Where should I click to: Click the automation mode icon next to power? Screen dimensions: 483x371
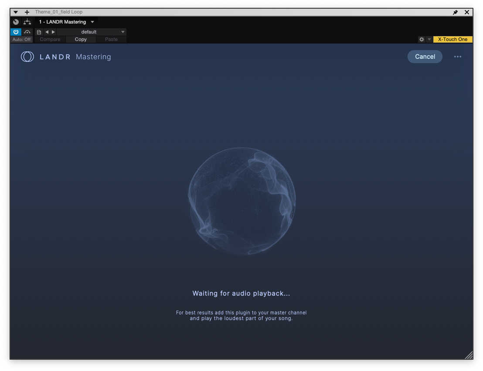(27, 32)
